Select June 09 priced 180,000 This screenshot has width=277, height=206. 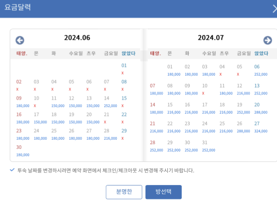click(x=23, y=102)
